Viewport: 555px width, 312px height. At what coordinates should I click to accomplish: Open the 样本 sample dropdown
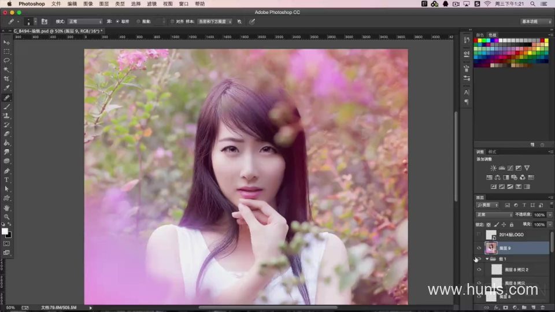(214, 21)
